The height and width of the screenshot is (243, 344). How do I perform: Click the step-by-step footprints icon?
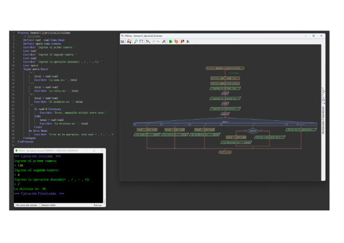pos(176,42)
